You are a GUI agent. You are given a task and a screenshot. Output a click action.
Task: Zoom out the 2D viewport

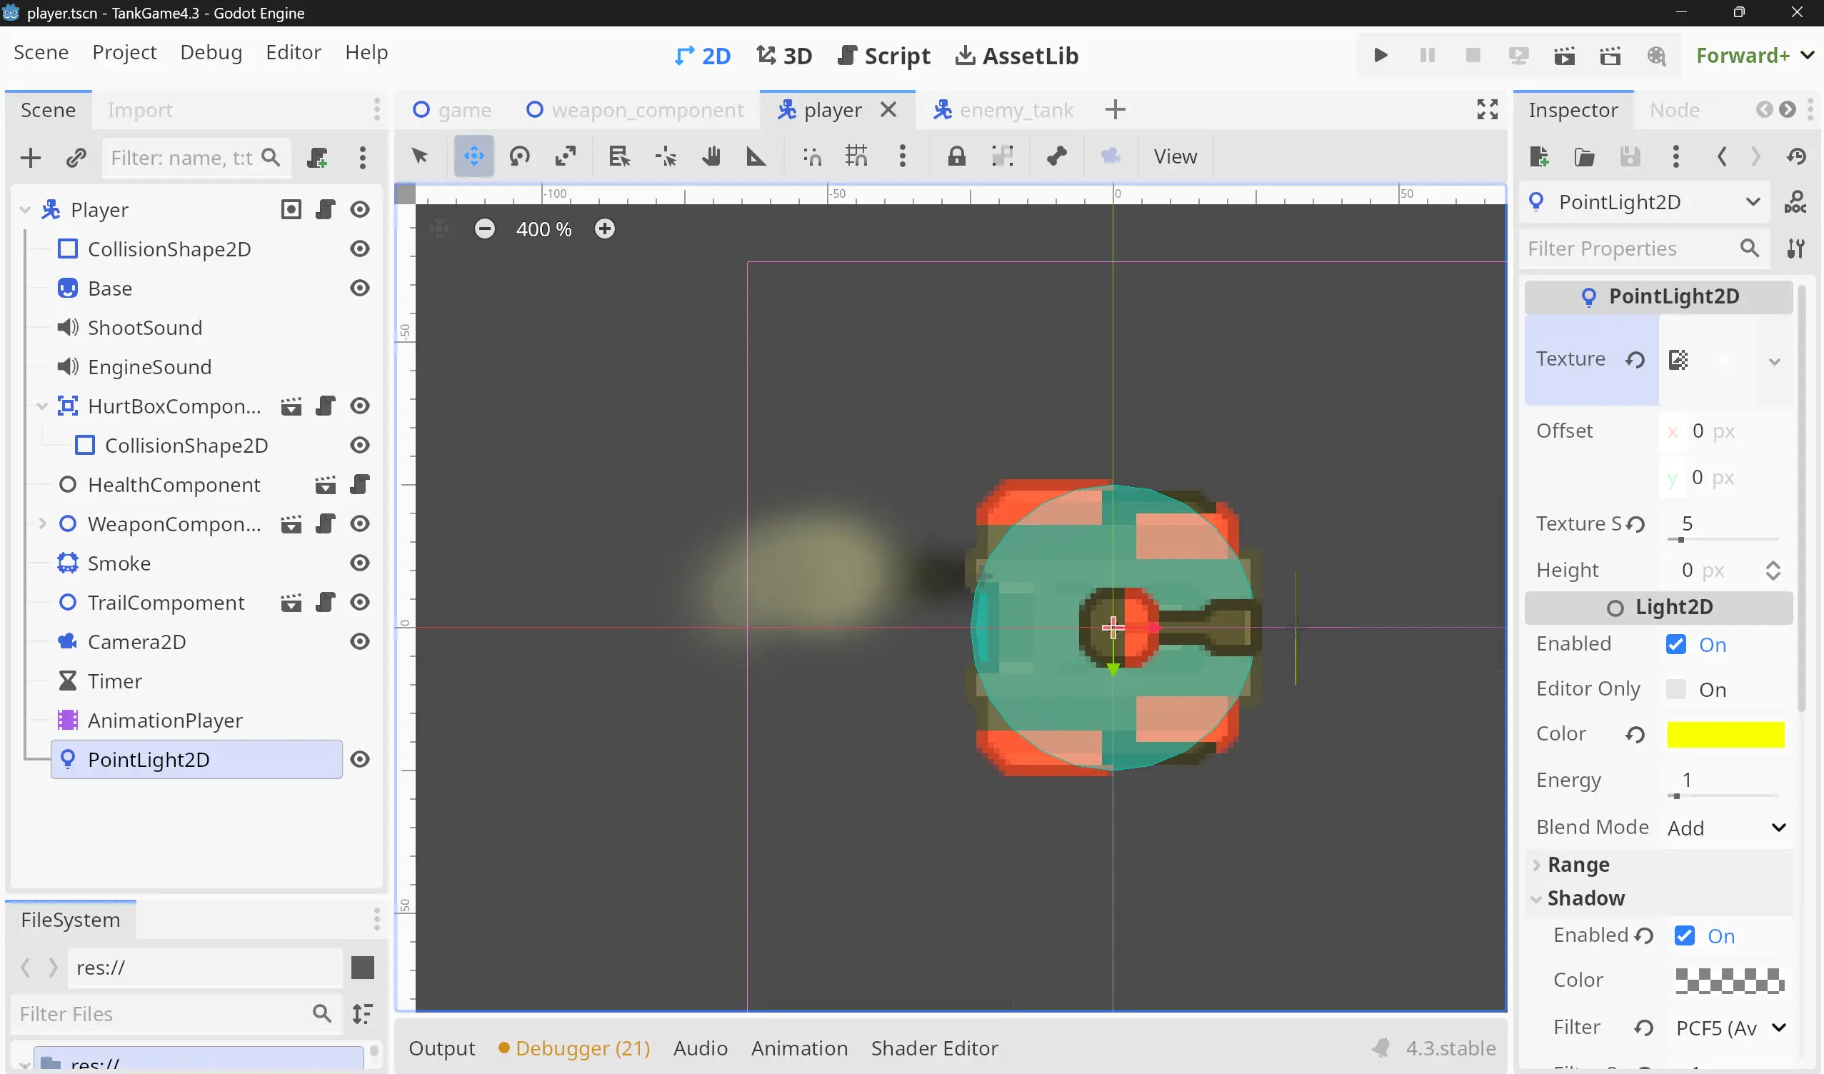point(484,229)
